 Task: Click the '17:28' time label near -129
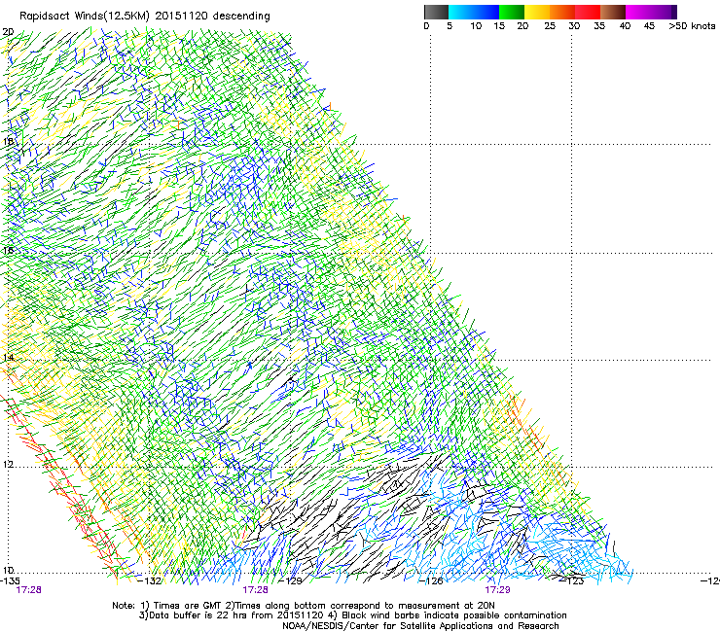tap(255, 590)
